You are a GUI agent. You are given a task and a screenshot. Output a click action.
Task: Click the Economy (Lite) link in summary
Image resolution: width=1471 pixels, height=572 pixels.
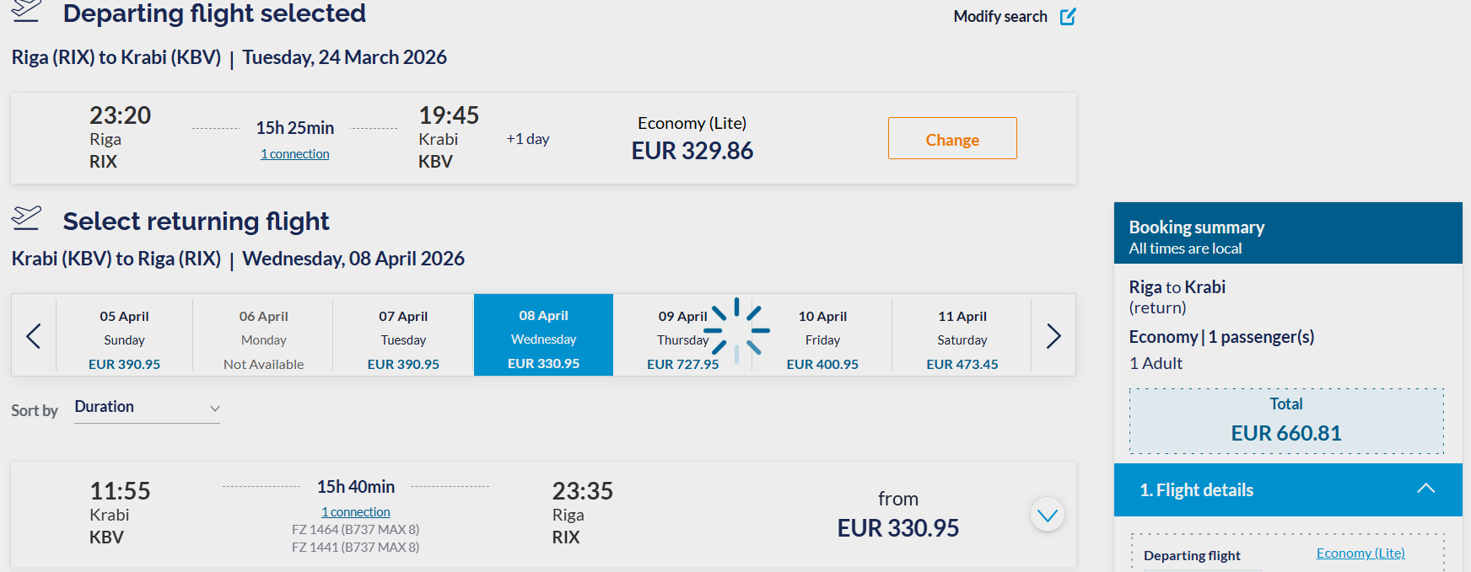1361,553
